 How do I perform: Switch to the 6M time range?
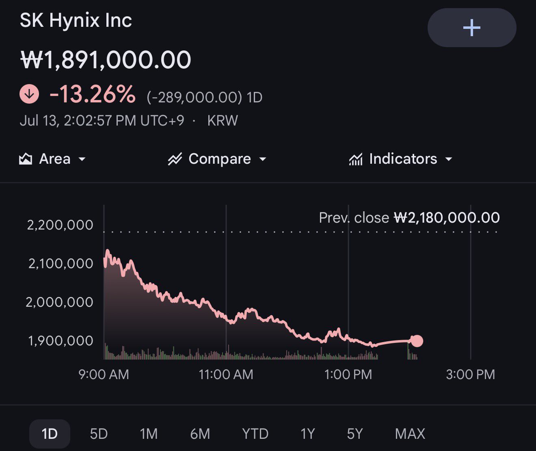[200, 434]
